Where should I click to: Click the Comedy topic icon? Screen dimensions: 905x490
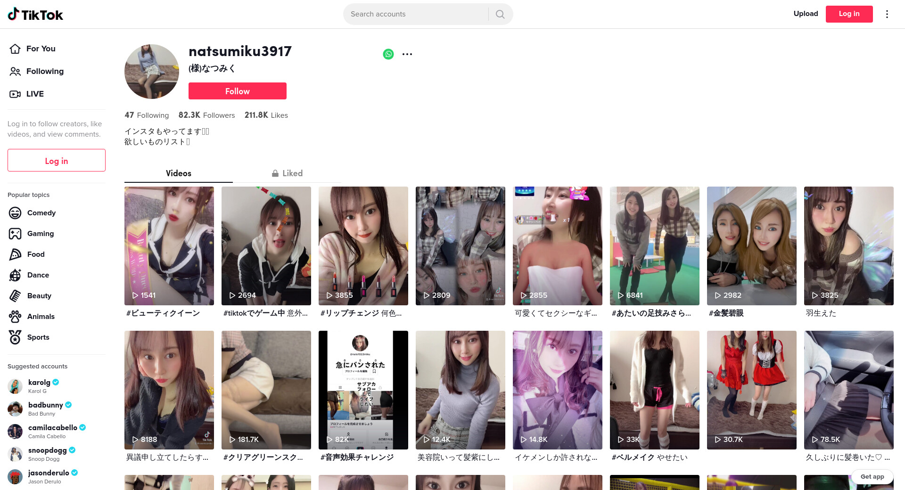pos(15,213)
